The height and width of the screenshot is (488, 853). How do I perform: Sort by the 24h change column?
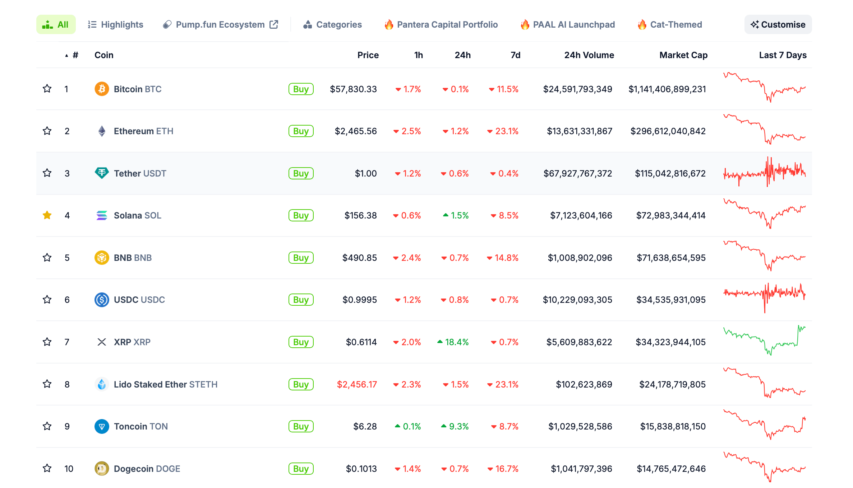tap(463, 55)
